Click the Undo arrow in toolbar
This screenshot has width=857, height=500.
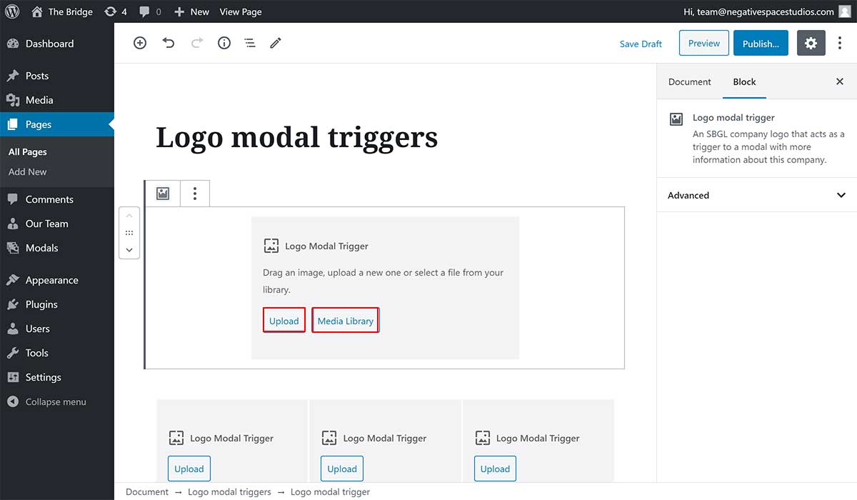(x=169, y=43)
